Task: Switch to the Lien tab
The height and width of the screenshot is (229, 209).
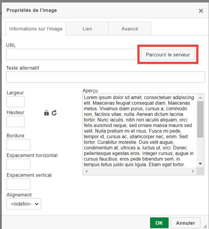Action: [x=87, y=29]
